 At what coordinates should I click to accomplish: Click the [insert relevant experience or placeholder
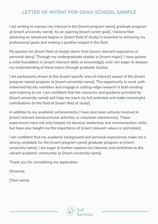(x=114, y=51)
